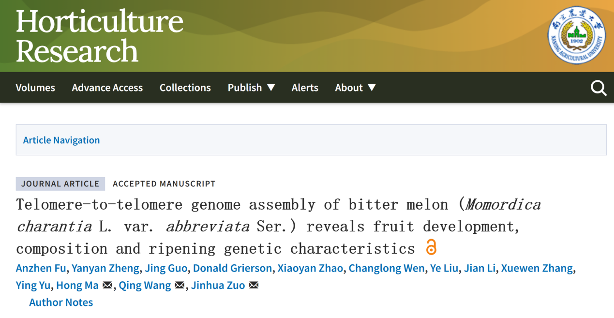Viewport: 614px width, 318px height.
Task: Open the Volumes menu item
Action: pos(35,88)
